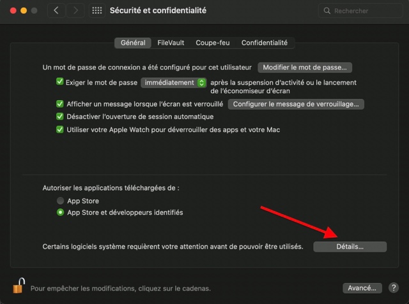
Task: Click the padlock icon to prevent changes
Action: pos(19,286)
